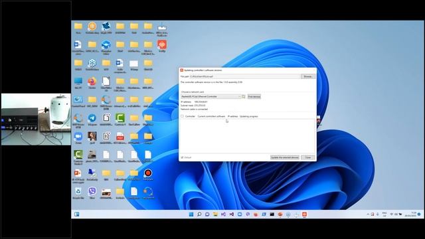Click the camera feed inset showing hardware
The width and height of the screenshot is (425, 239).
(36, 119)
